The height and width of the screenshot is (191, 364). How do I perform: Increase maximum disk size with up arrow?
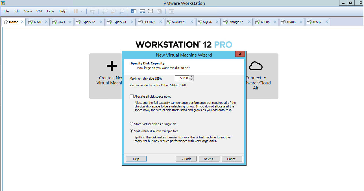pos(191,77)
